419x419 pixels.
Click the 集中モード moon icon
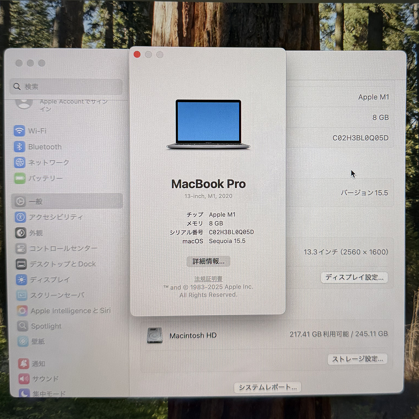pos(24,393)
